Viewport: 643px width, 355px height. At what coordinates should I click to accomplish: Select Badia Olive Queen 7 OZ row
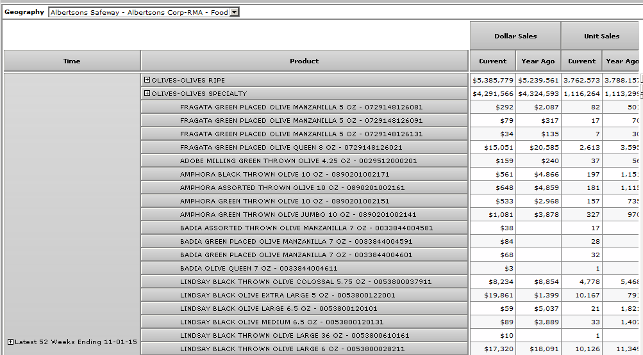pos(258,269)
